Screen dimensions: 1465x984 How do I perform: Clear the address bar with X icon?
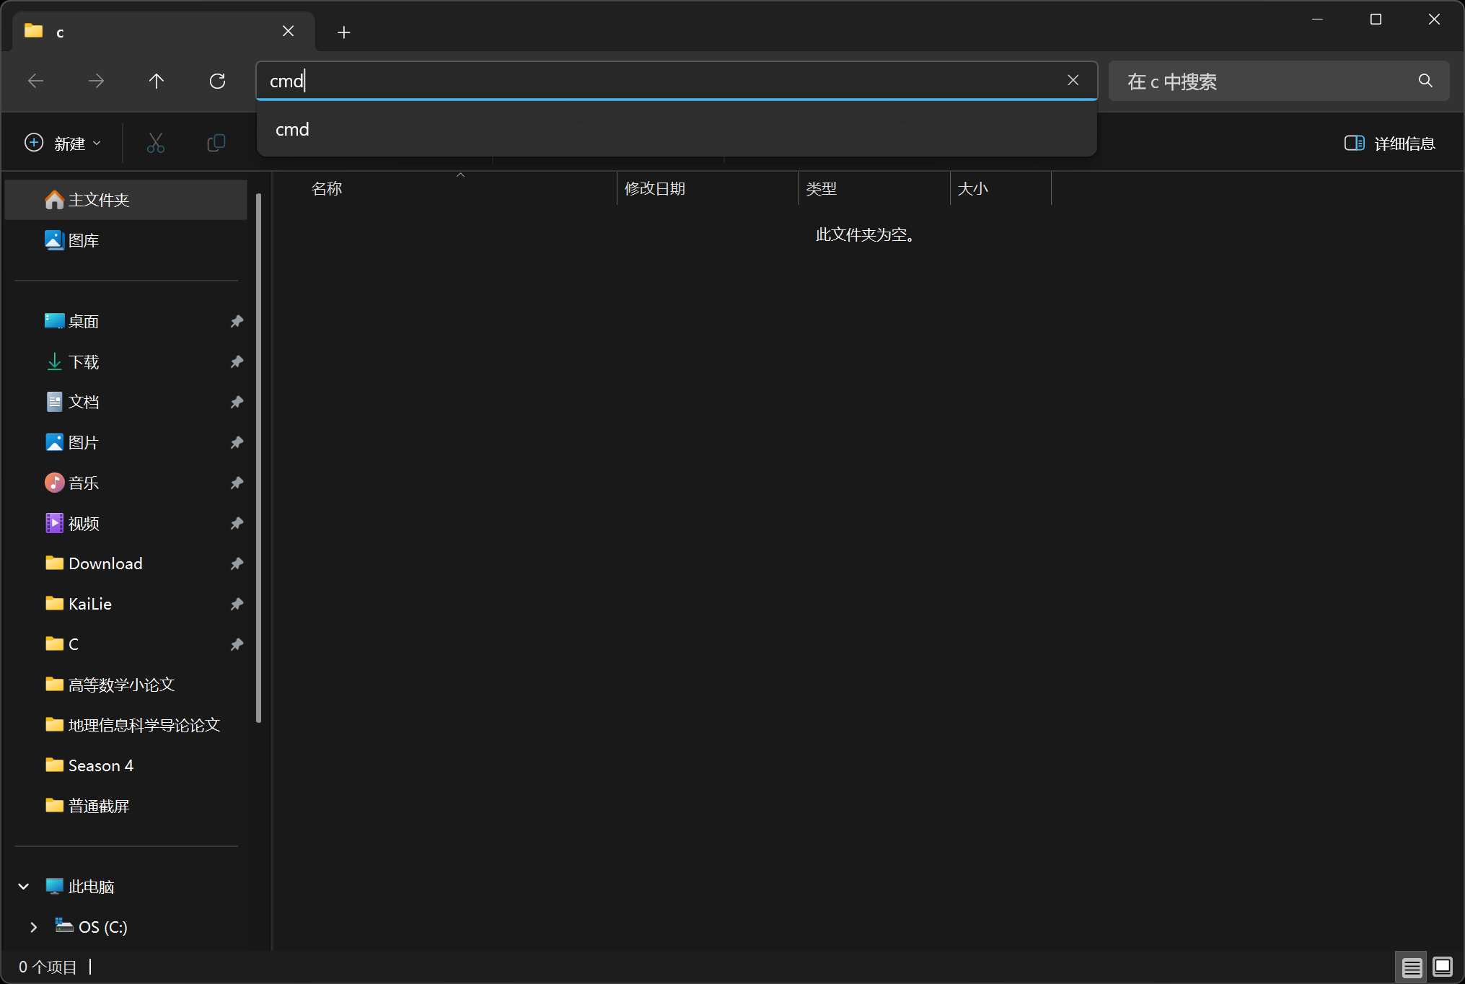pos(1073,81)
